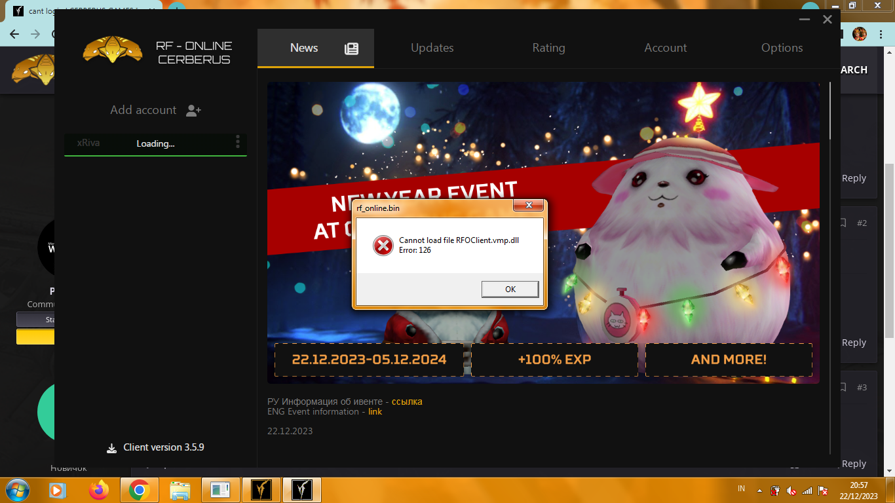Open the three-dot menu for xRiva account
The height and width of the screenshot is (503, 895).
(238, 142)
